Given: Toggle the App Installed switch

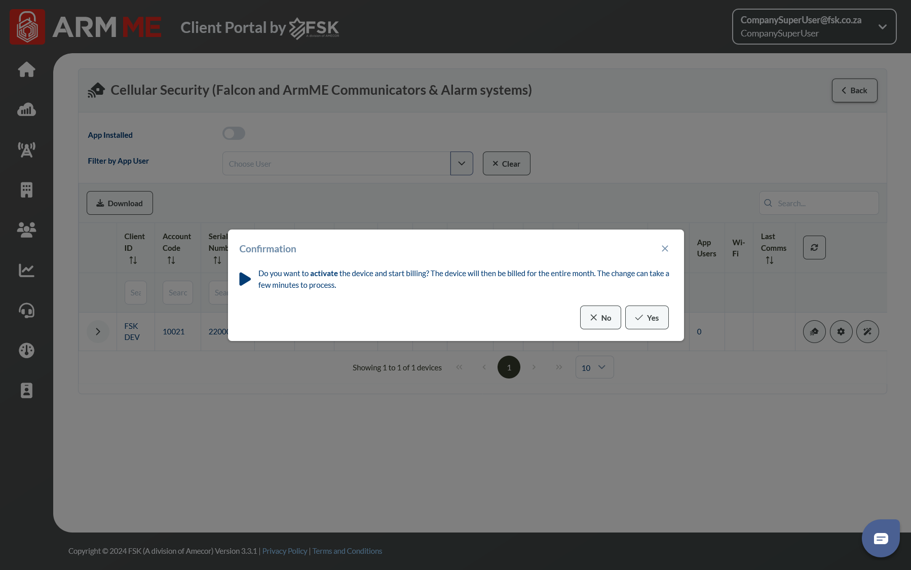Looking at the screenshot, I should pos(234,134).
